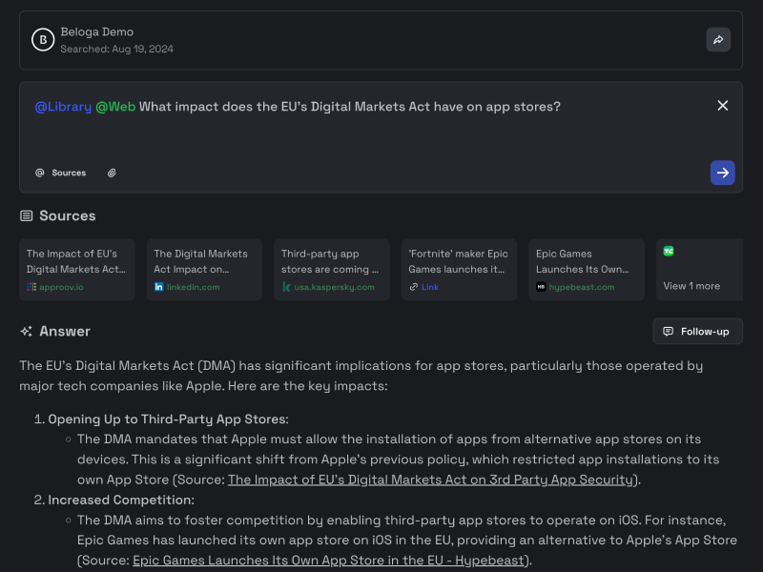Click the @ icon next to Sources
The width and height of the screenshot is (763, 572).
pyautogui.click(x=40, y=173)
